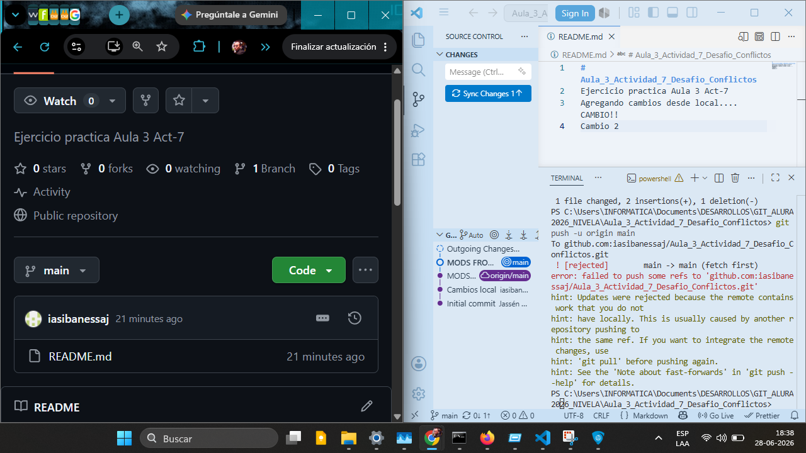806x453 pixels.
Task: Open the Accounts icon in activity bar
Action: [418, 364]
